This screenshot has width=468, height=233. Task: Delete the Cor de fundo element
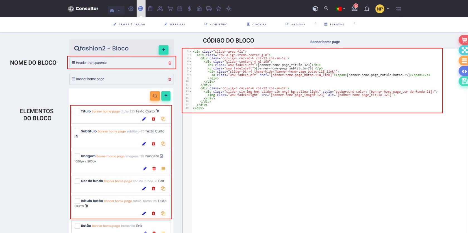[x=153, y=188]
